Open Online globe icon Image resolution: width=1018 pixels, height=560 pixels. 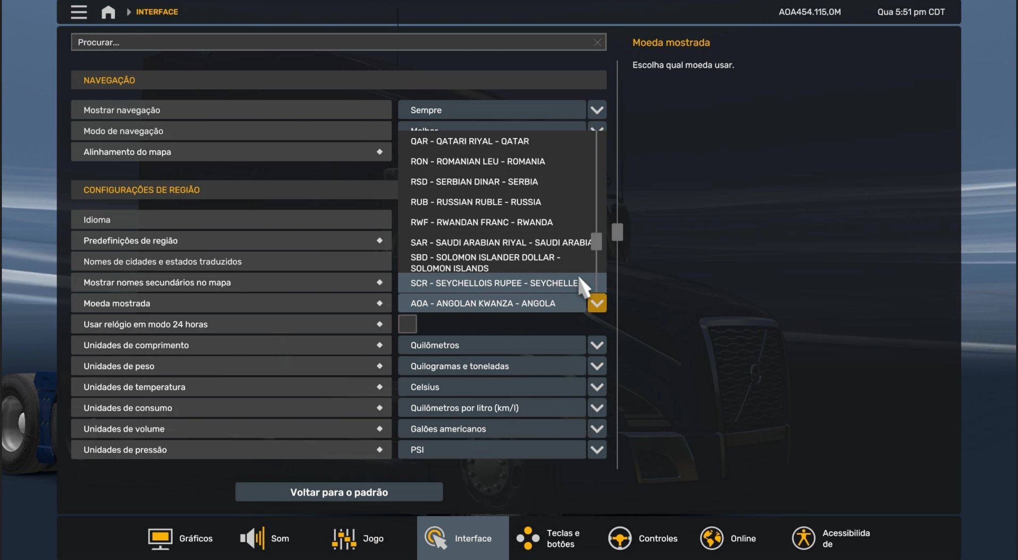(x=711, y=538)
